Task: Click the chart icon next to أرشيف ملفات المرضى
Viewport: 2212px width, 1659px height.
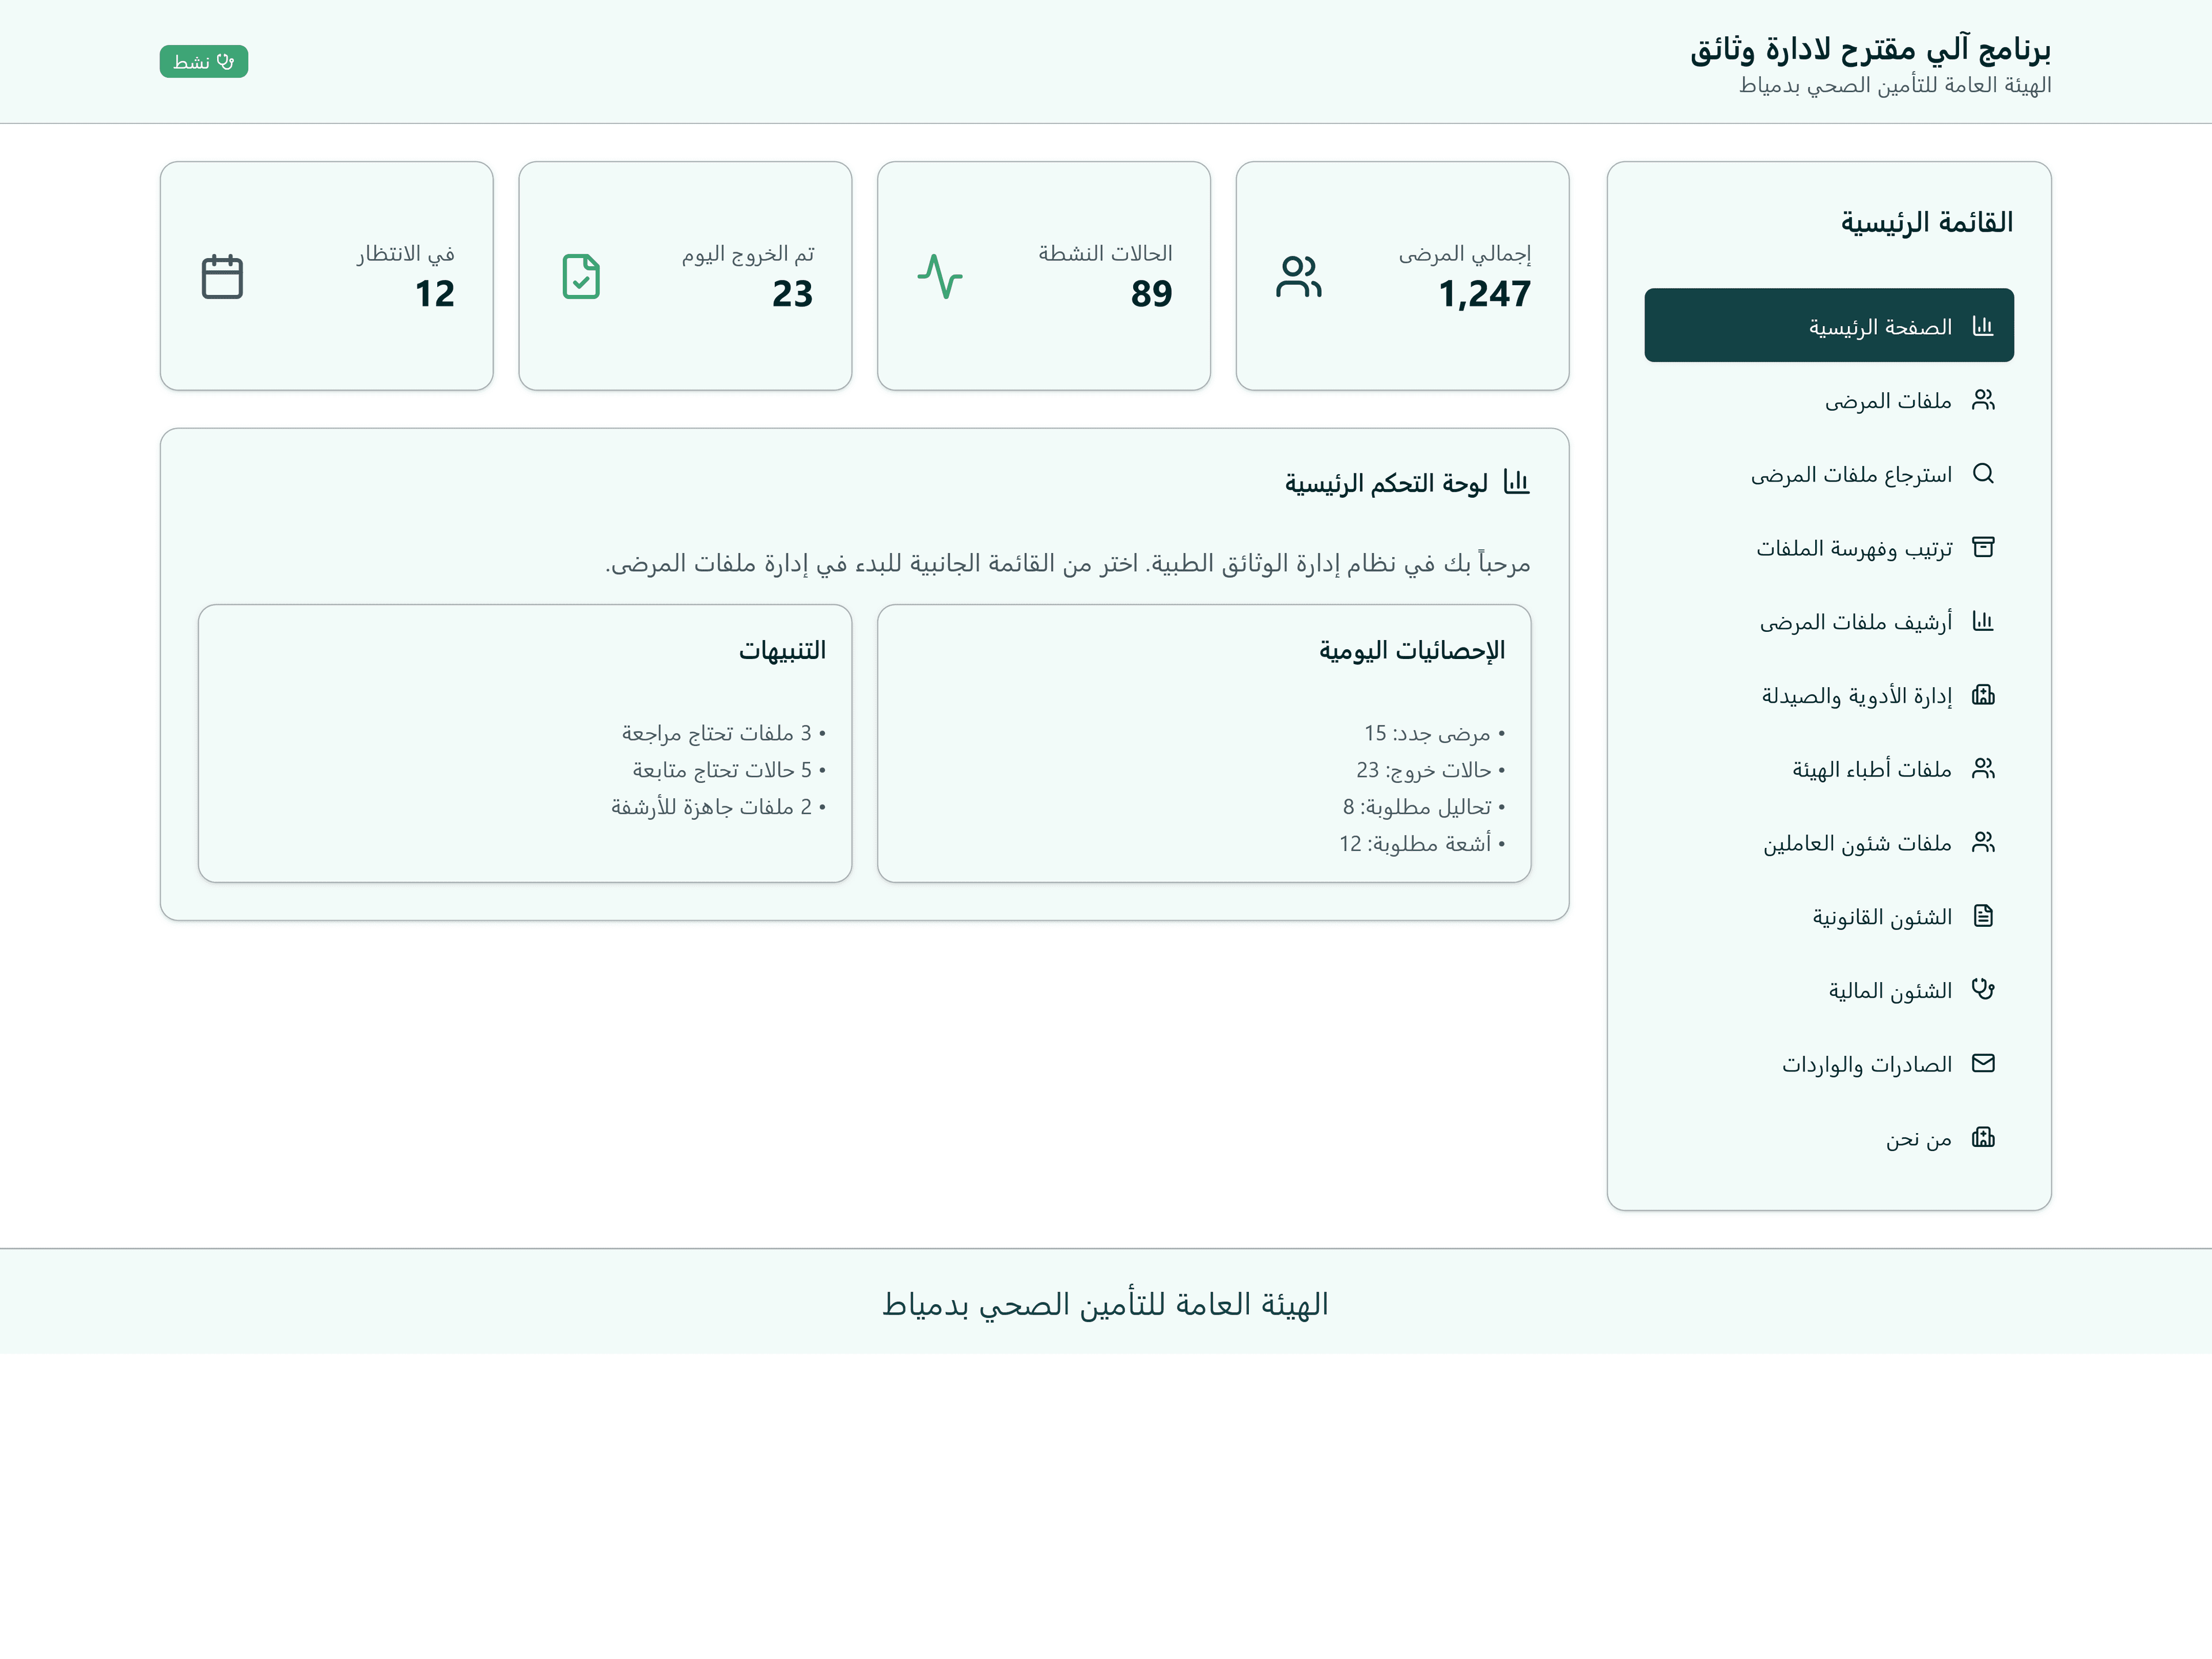Action: (x=1984, y=621)
